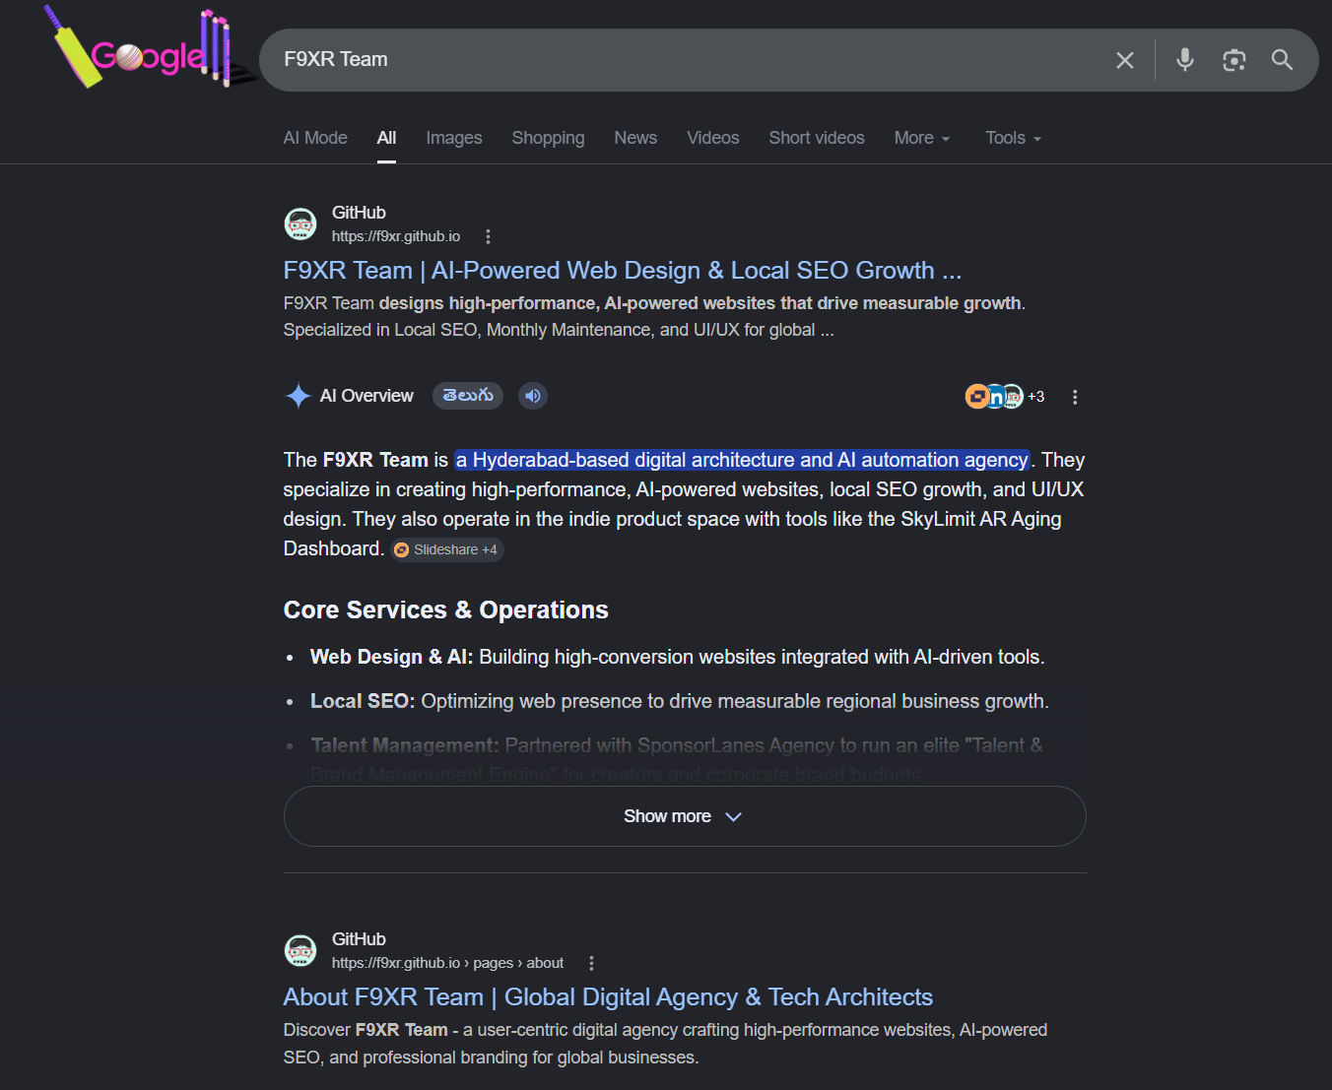The width and height of the screenshot is (1332, 1090).
Task: Open F9XR Team AI-Powered Web Design link
Action: pos(623,271)
